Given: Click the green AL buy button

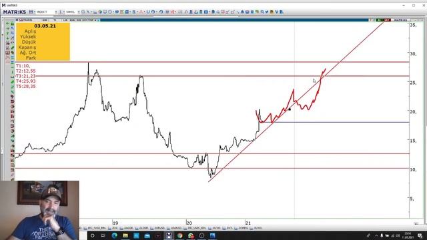Looking at the screenshot, I should click(380, 20).
